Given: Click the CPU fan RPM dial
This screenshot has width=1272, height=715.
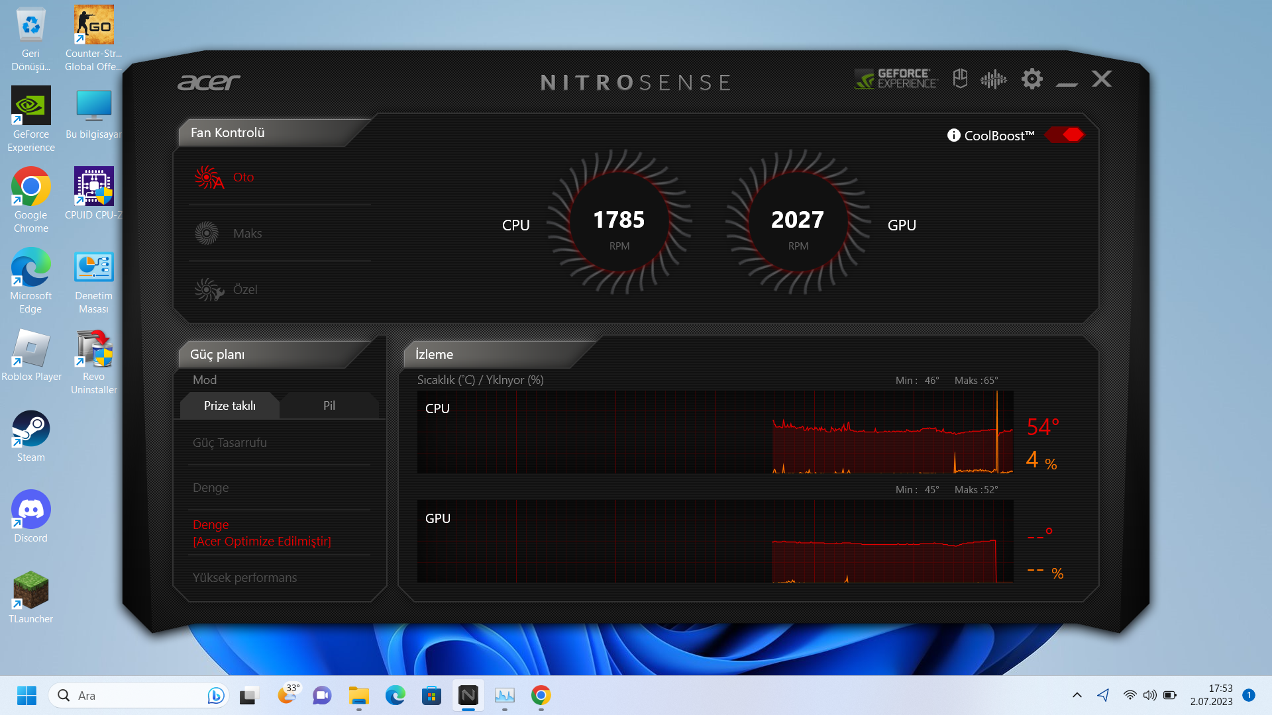Looking at the screenshot, I should point(619,223).
